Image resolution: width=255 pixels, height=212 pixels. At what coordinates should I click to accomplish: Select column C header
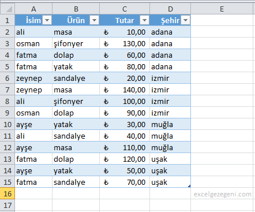pyautogui.click(x=125, y=9)
